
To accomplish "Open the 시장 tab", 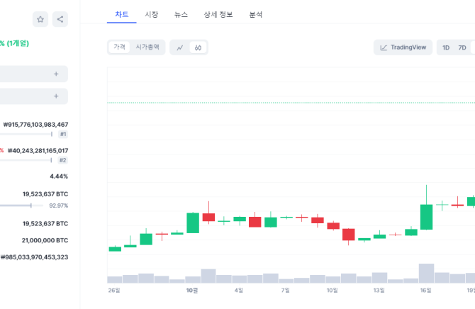I will tap(152, 14).
